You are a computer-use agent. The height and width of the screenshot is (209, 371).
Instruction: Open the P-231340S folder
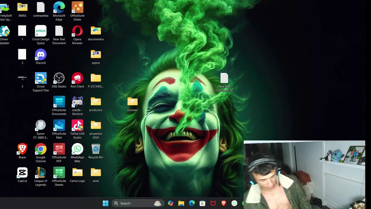pos(96,80)
